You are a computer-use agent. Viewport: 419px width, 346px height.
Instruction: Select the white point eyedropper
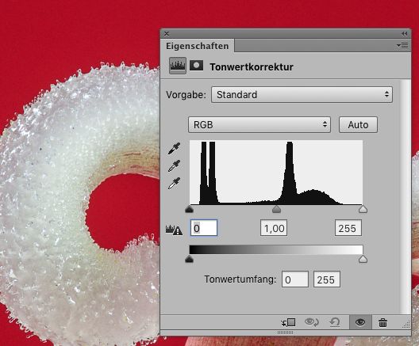[x=175, y=184]
